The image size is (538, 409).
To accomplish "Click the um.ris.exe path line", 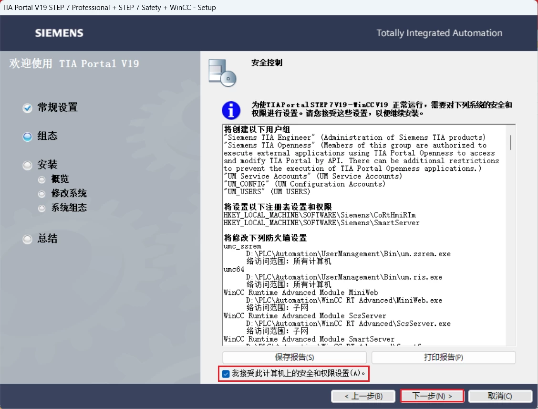I will [344, 277].
